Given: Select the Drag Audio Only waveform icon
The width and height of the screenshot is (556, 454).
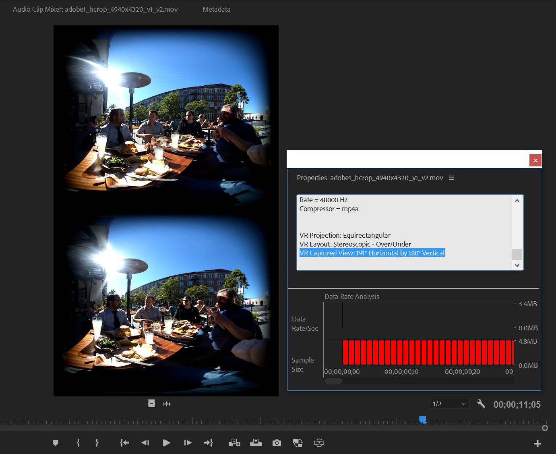Looking at the screenshot, I should click(167, 403).
